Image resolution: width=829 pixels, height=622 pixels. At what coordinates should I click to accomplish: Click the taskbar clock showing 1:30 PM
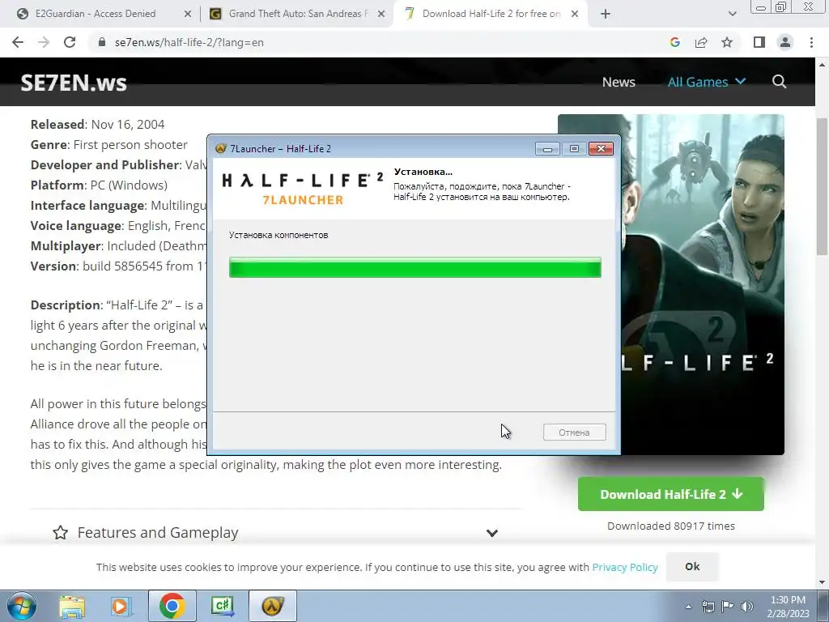(x=788, y=607)
